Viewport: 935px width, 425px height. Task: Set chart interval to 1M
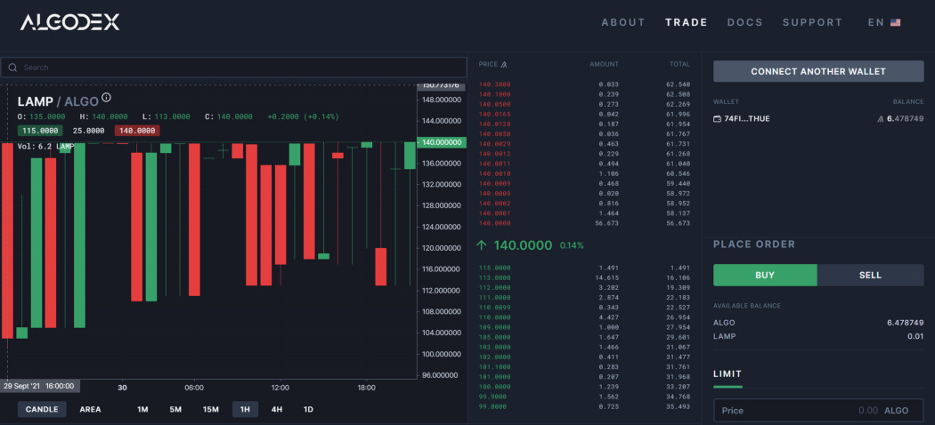click(x=142, y=410)
